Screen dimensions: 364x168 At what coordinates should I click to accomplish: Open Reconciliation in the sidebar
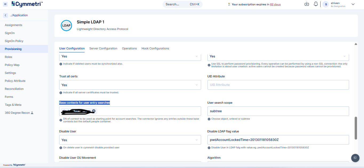coord(24,89)
